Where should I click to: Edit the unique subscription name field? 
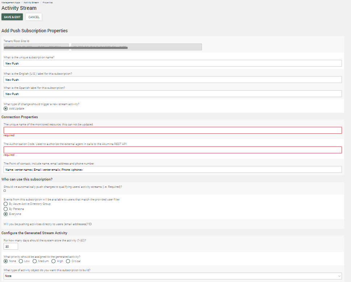tap(173, 63)
